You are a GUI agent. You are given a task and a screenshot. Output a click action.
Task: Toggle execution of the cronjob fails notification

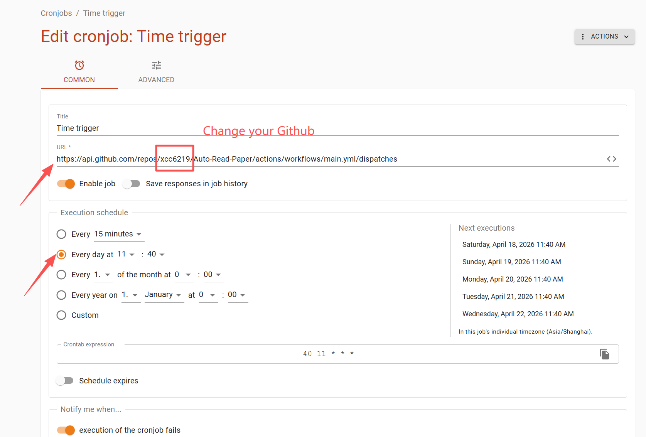(66, 430)
